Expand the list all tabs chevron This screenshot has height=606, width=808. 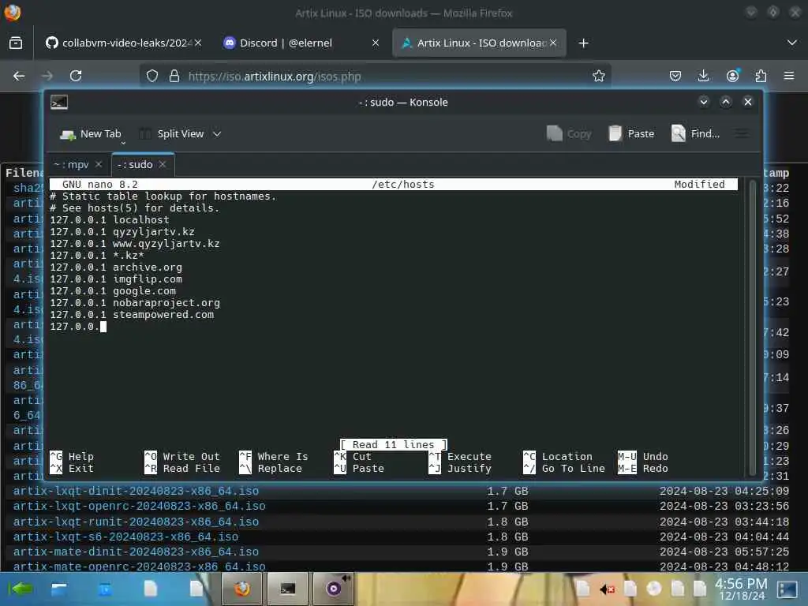(x=792, y=43)
